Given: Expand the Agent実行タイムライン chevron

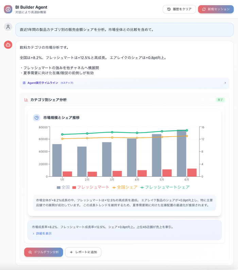Looking at the screenshot, I should coord(225,83).
